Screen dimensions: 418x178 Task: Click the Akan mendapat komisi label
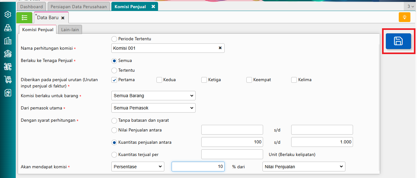click(44, 167)
